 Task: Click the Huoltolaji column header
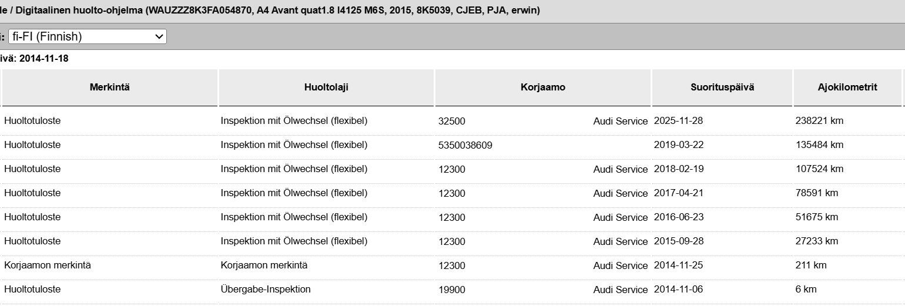point(326,88)
